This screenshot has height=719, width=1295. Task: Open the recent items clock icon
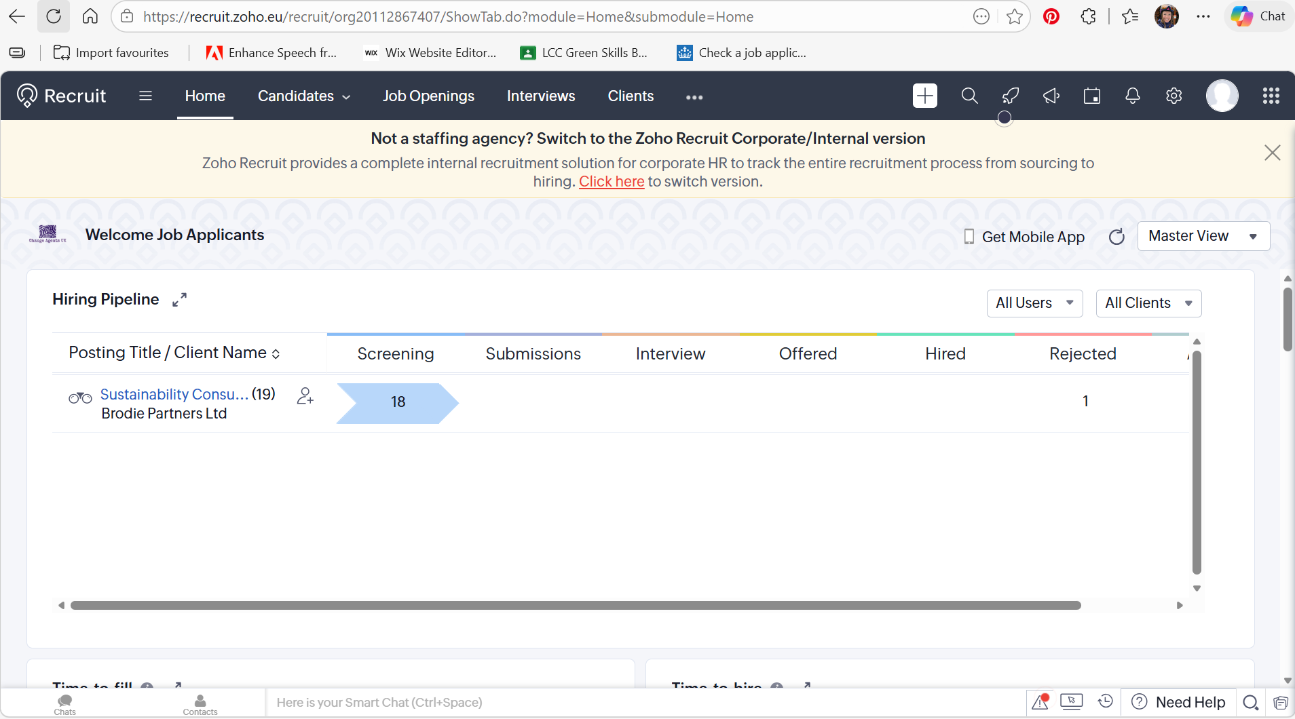1106,701
